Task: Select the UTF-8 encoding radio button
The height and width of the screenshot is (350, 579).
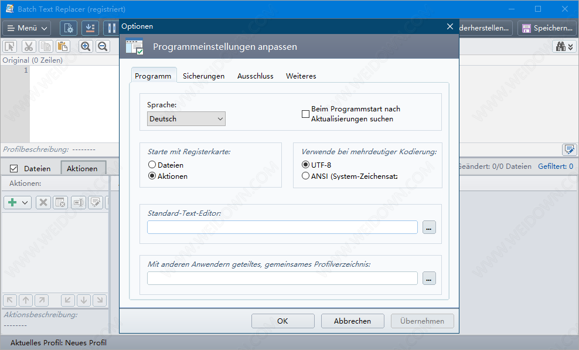Action: (305, 165)
